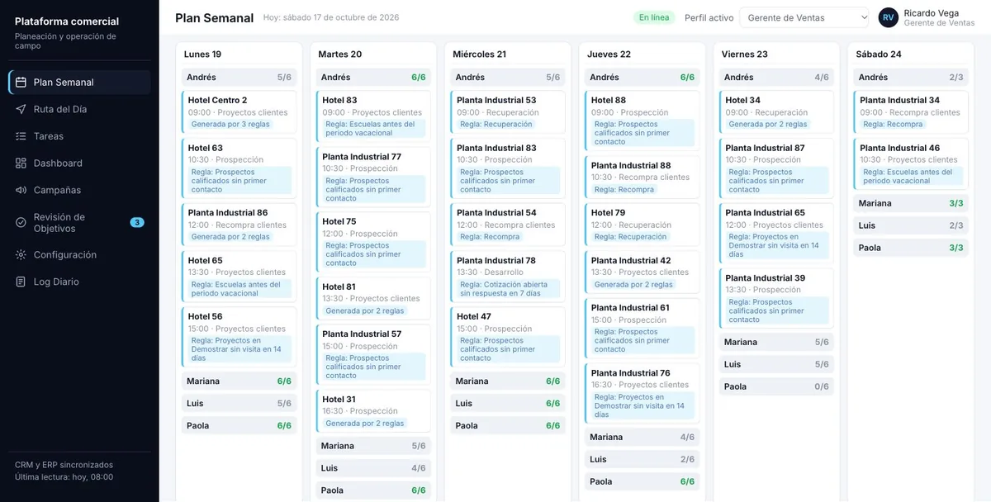
Task: Click the document icon next to Log Diario
Action: (x=21, y=282)
